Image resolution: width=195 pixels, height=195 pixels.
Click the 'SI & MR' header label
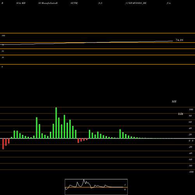(x=21, y=3)
